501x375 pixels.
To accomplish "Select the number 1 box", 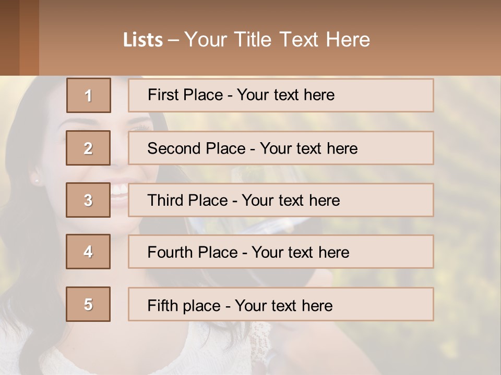I will pyautogui.click(x=88, y=95).
